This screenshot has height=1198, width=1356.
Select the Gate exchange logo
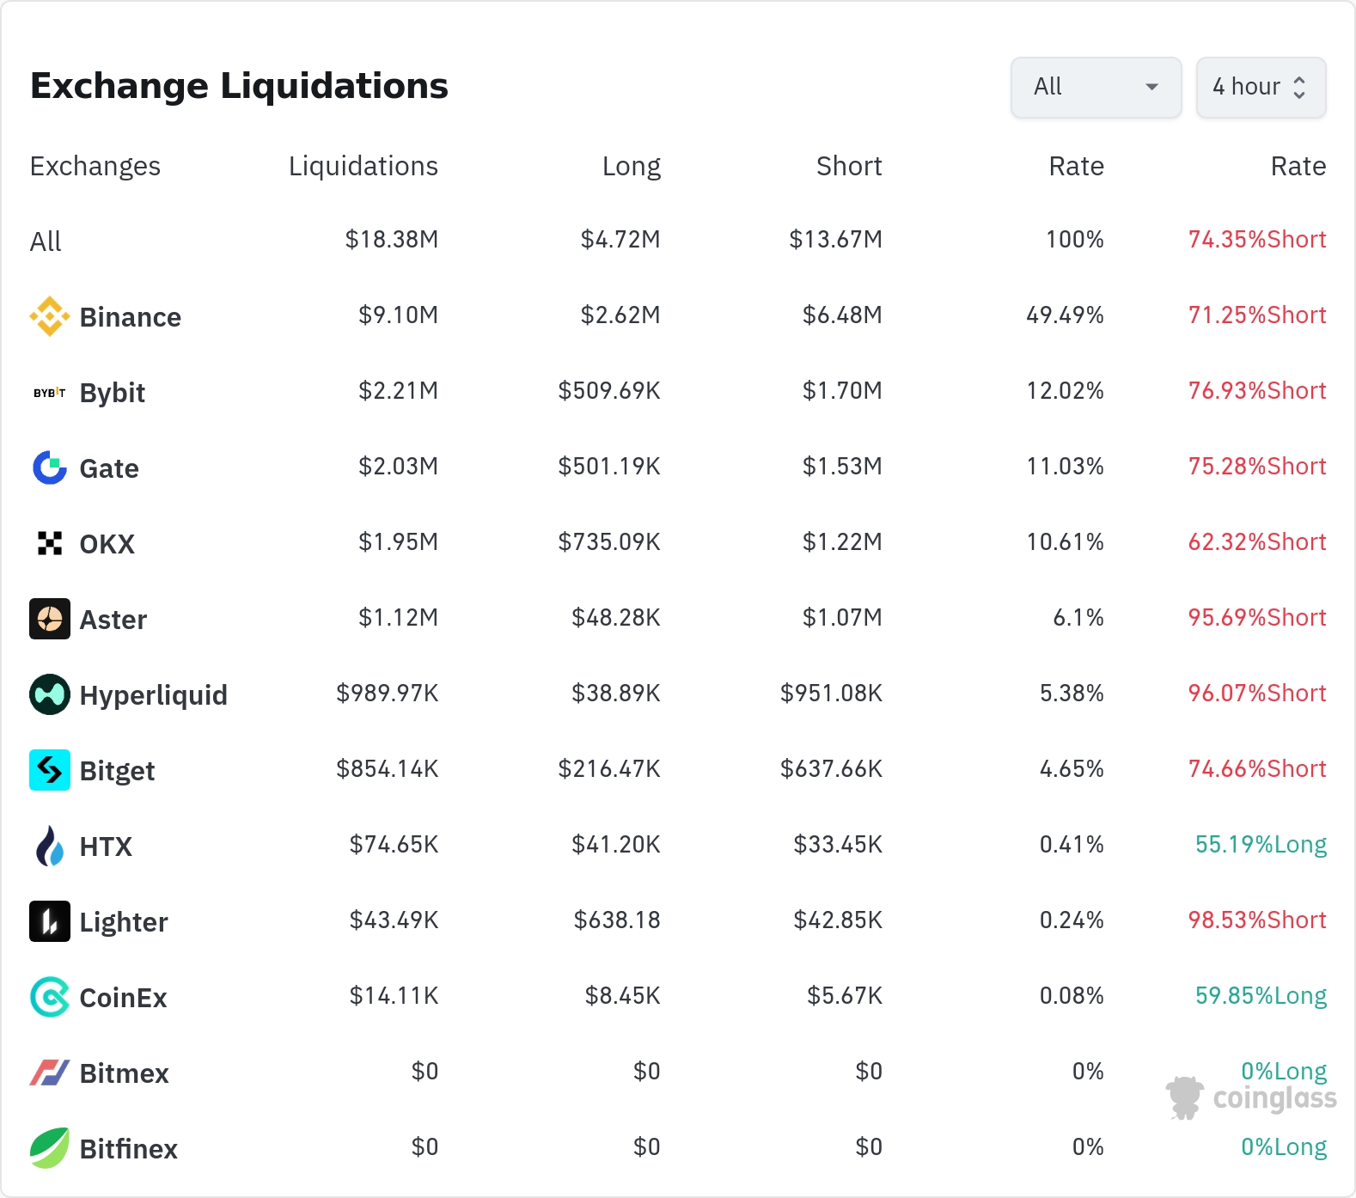coord(50,468)
